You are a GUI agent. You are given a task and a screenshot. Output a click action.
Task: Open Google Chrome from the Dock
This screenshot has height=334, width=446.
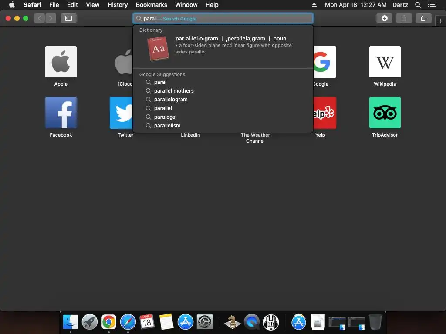click(x=108, y=322)
